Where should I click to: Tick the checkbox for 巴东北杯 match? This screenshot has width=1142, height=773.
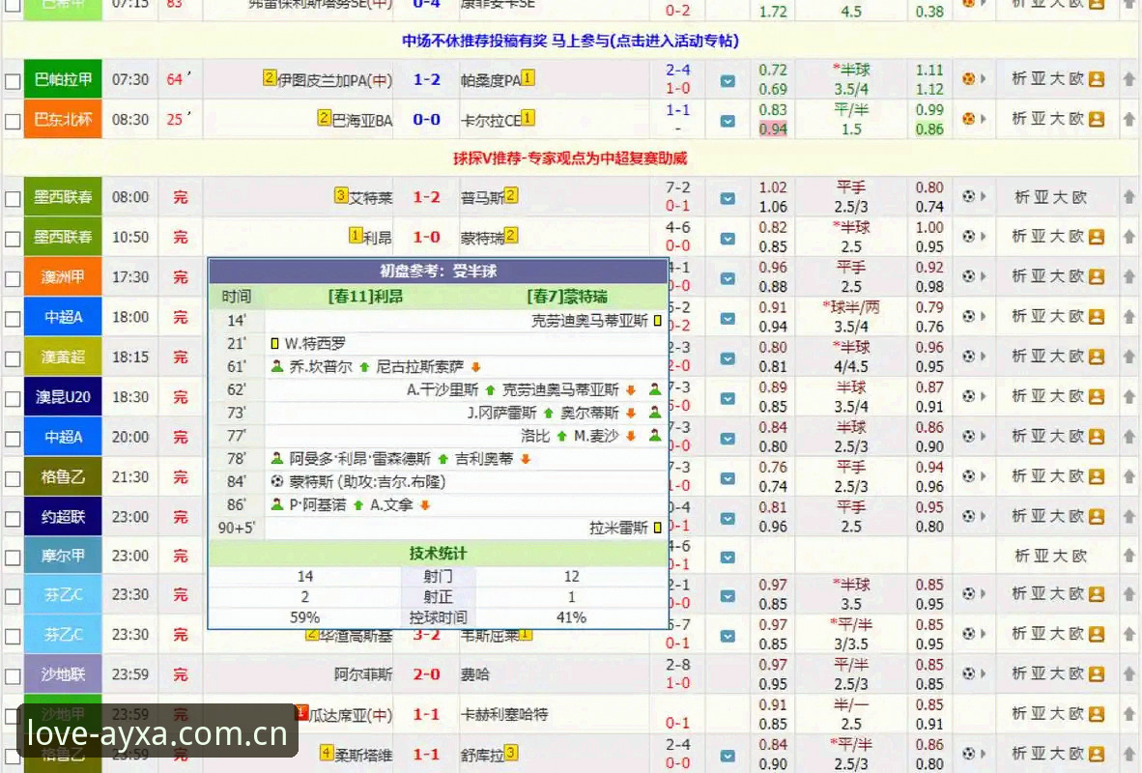[x=13, y=121]
